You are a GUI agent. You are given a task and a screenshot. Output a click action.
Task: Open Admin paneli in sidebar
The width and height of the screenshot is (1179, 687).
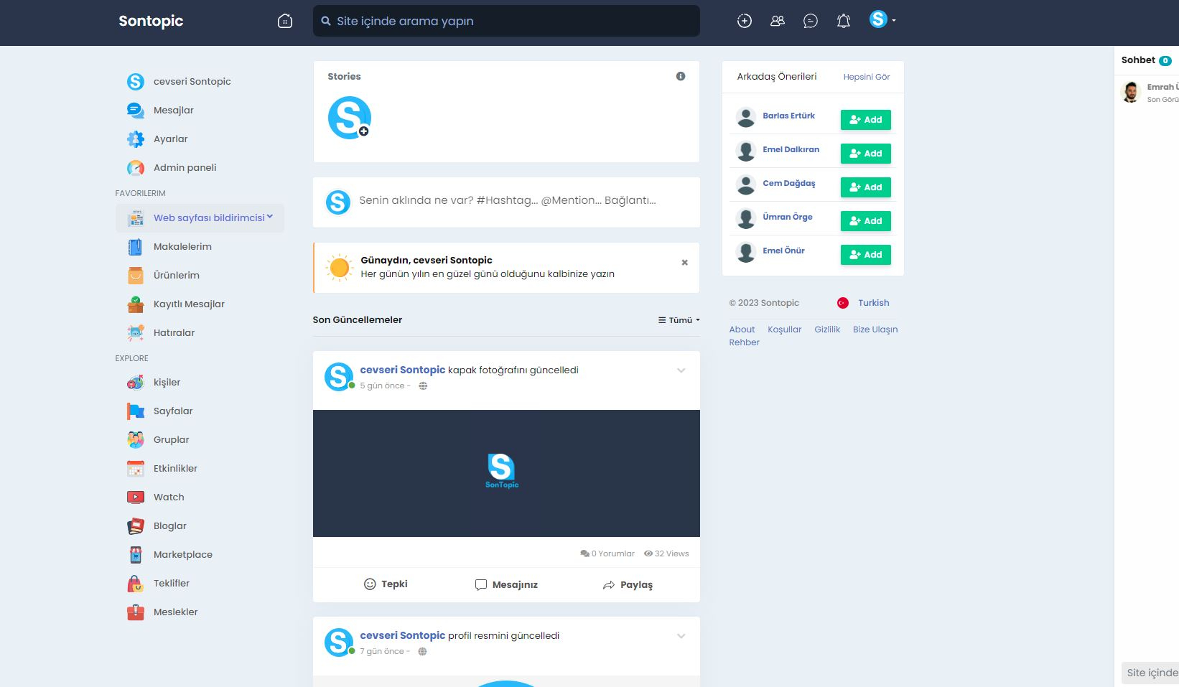tap(185, 167)
